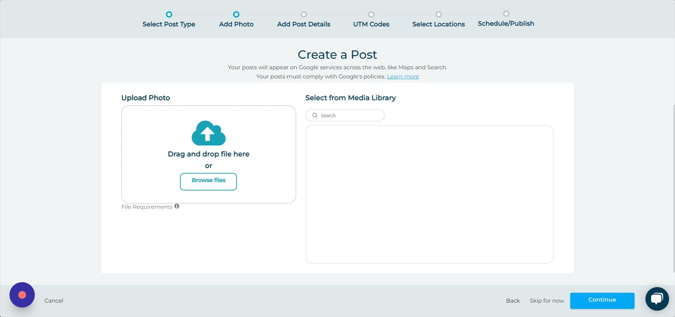Click the 'Drag and drop file here' text
Image resolution: width=675 pixels, height=317 pixels.
point(208,154)
